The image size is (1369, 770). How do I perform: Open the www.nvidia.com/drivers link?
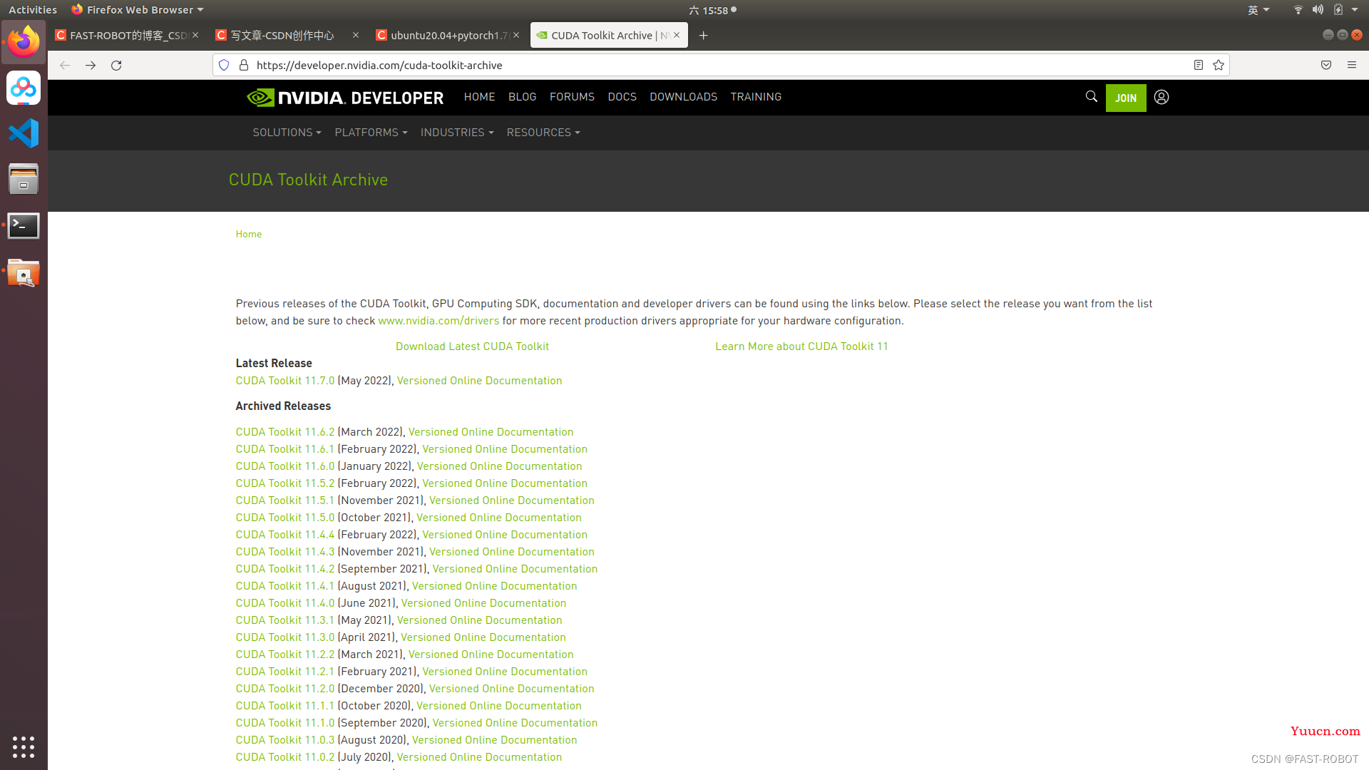[x=439, y=321]
